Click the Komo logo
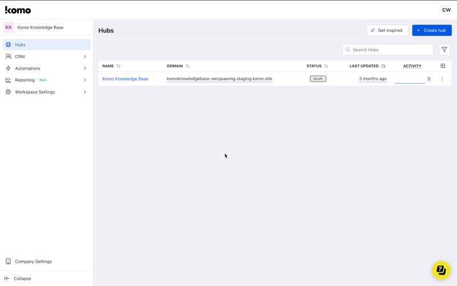The image size is (457, 286). pos(18,10)
